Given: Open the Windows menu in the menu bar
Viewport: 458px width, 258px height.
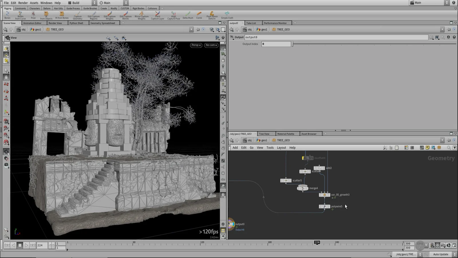Looking at the screenshot, I should 46,3.
